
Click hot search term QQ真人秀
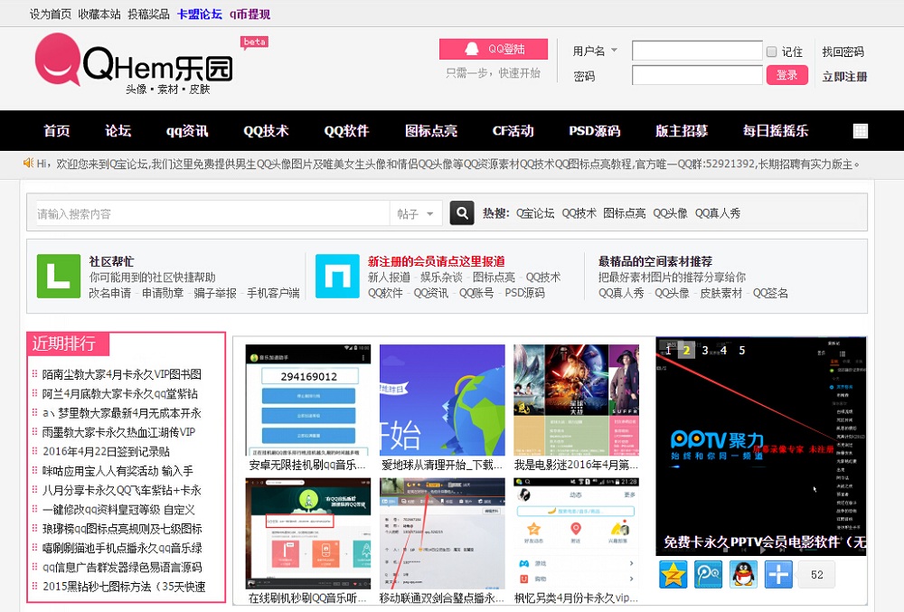pos(718,213)
